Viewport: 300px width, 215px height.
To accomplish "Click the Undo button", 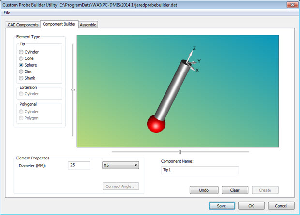I will point(204,190).
